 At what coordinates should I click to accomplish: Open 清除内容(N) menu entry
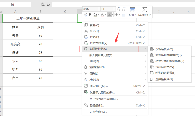tap(115, 67)
